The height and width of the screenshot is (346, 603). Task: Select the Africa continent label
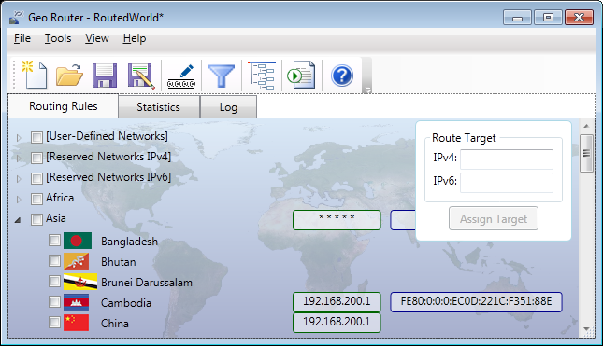pos(60,198)
